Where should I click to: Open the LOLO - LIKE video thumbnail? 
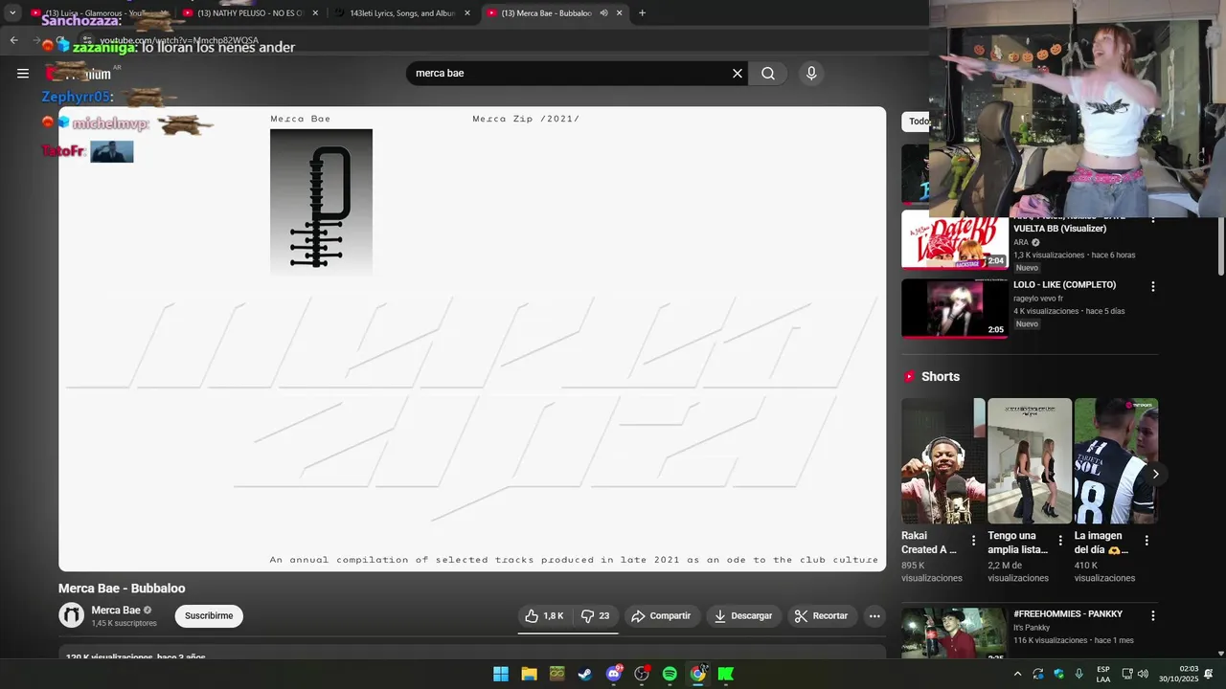click(955, 308)
